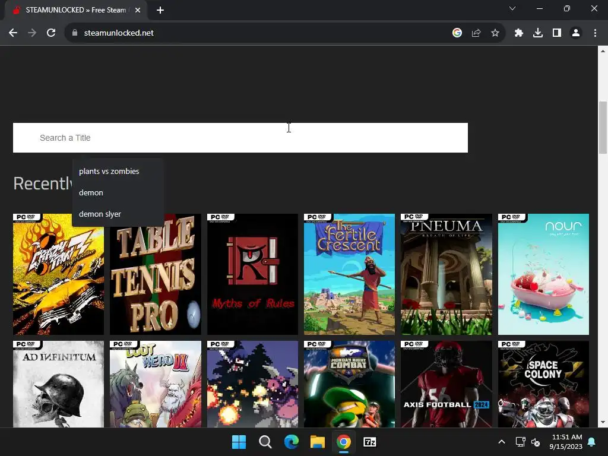
Task: Click the scrollbar up arrow
Action: [x=603, y=51]
